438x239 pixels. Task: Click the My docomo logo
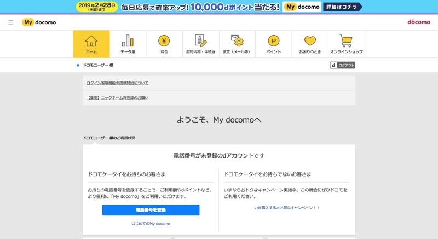(x=39, y=22)
